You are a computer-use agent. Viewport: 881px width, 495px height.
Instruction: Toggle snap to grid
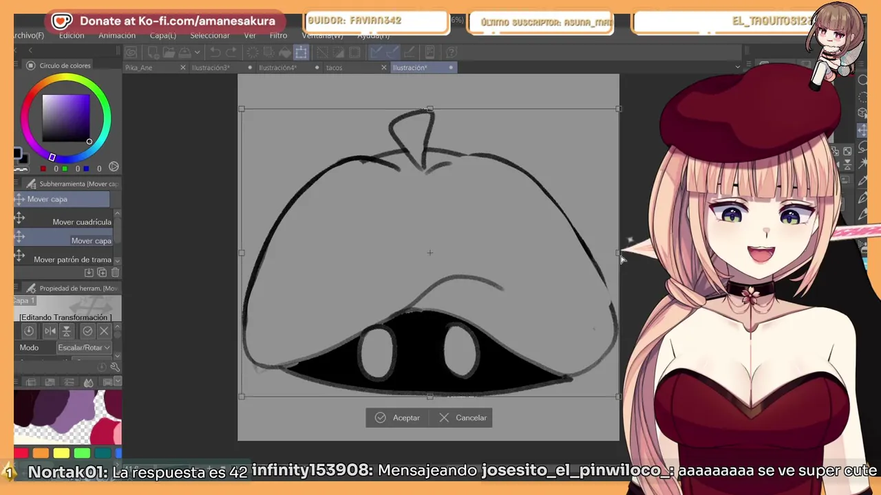tap(409, 52)
